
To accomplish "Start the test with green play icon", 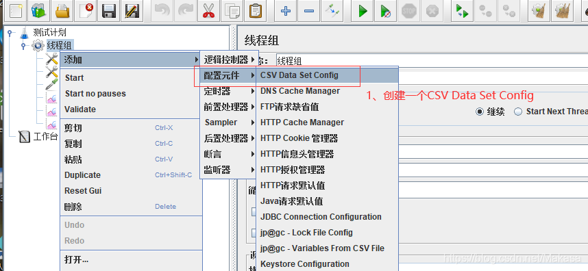I will (x=363, y=11).
